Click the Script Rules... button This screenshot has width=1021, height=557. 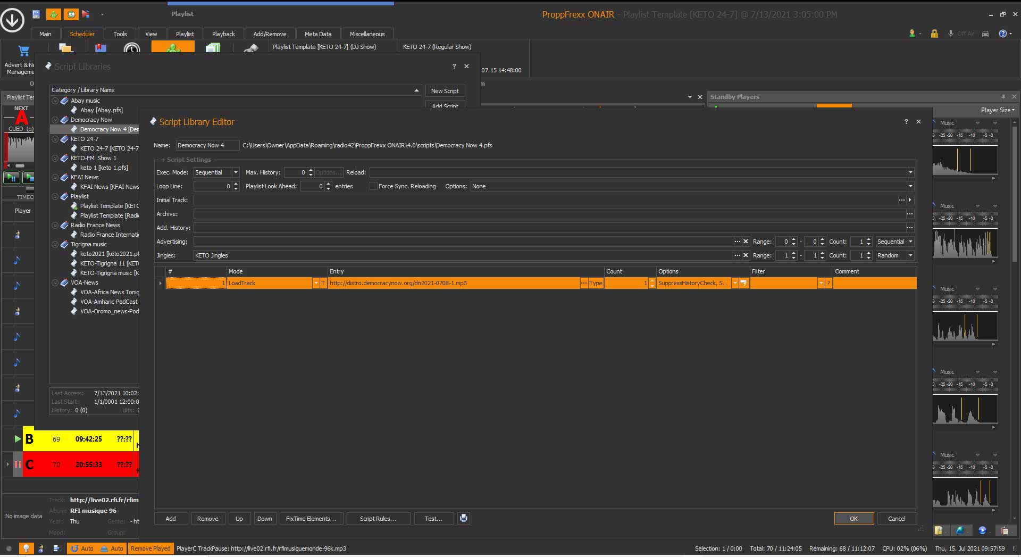pos(378,519)
